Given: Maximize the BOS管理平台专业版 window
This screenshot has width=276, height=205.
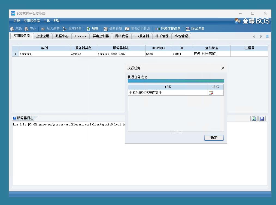Looking at the screenshot, I should pyautogui.click(x=253, y=13).
